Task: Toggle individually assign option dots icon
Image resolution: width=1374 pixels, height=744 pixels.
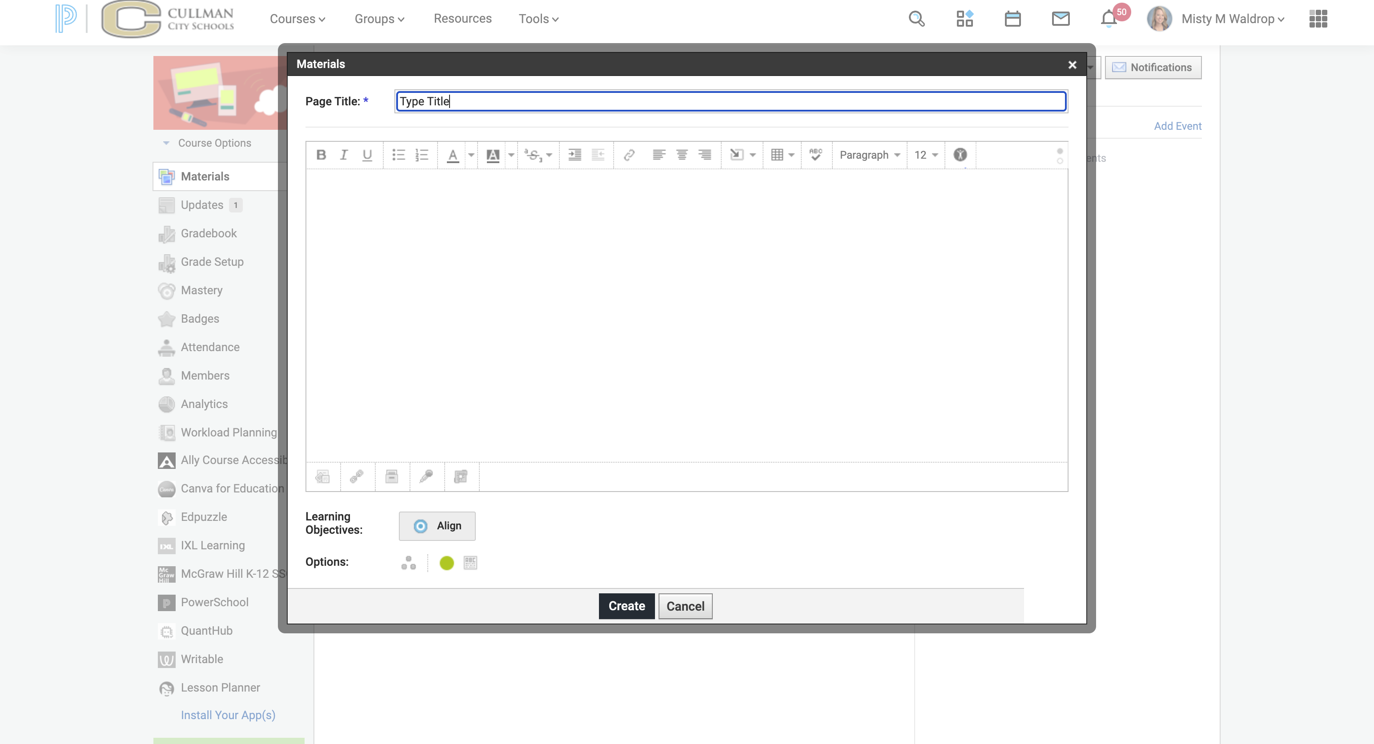Action: pyautogui.click(x=409, y=563)
